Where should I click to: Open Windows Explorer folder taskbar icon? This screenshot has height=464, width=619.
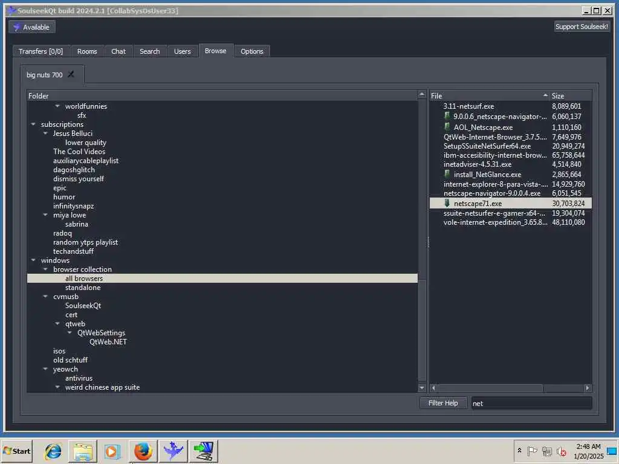[x=82, y=451]
